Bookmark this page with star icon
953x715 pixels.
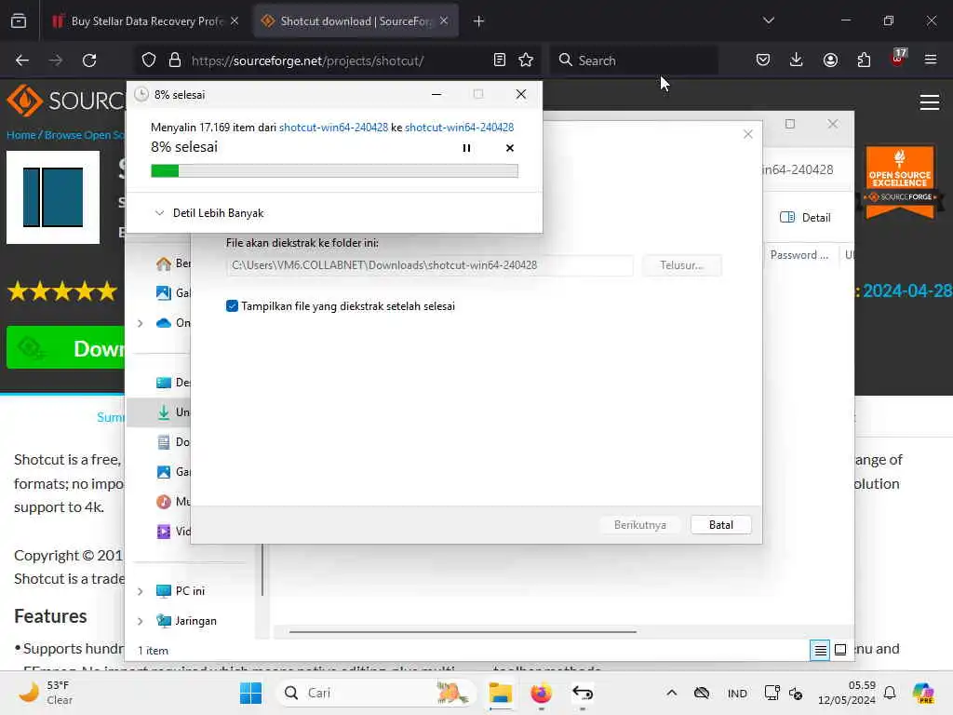[x=526, y=61]
